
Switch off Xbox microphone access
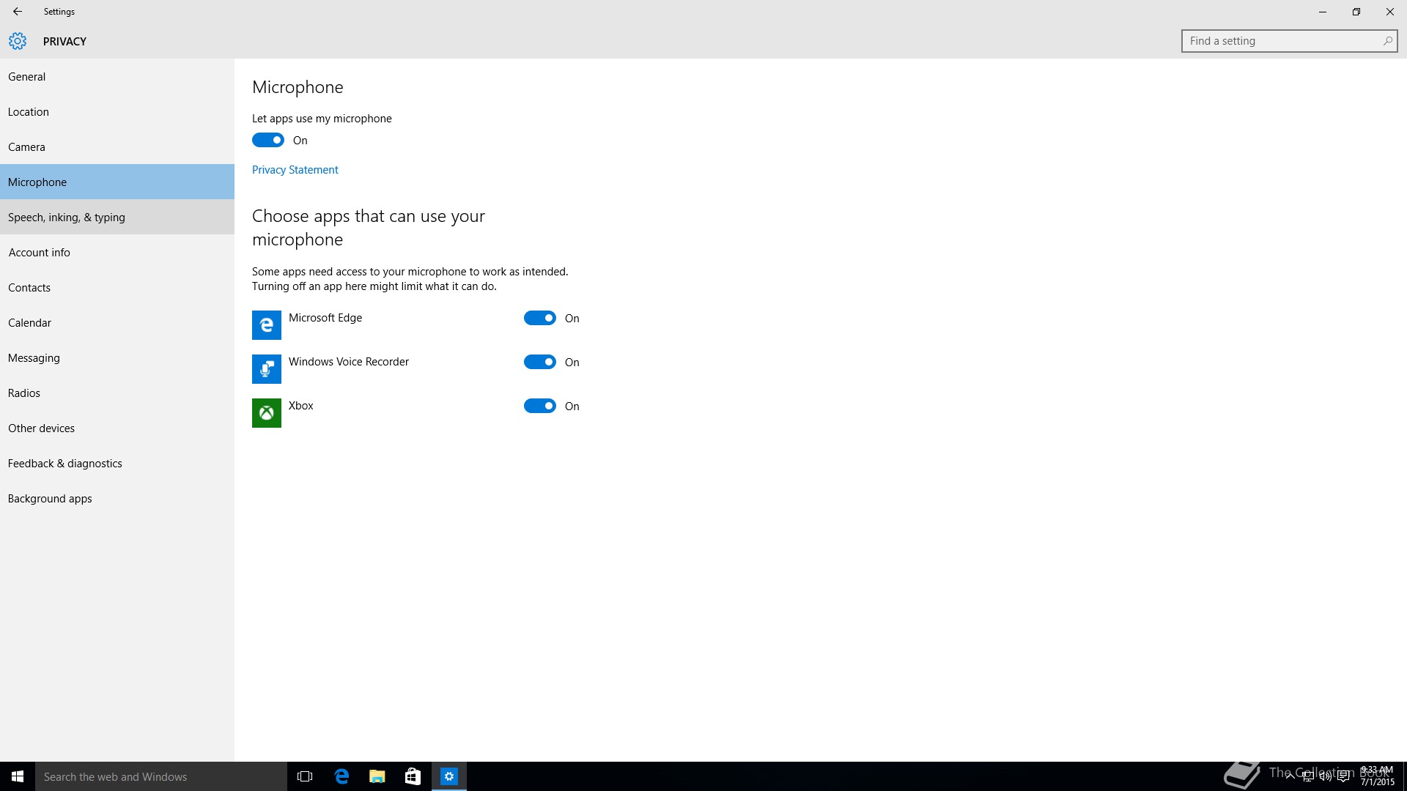coord(540,406)
